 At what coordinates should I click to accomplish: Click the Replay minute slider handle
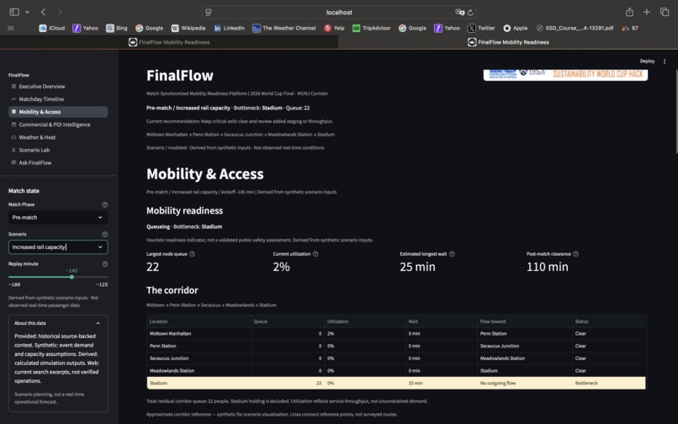(x=72, y=277)
